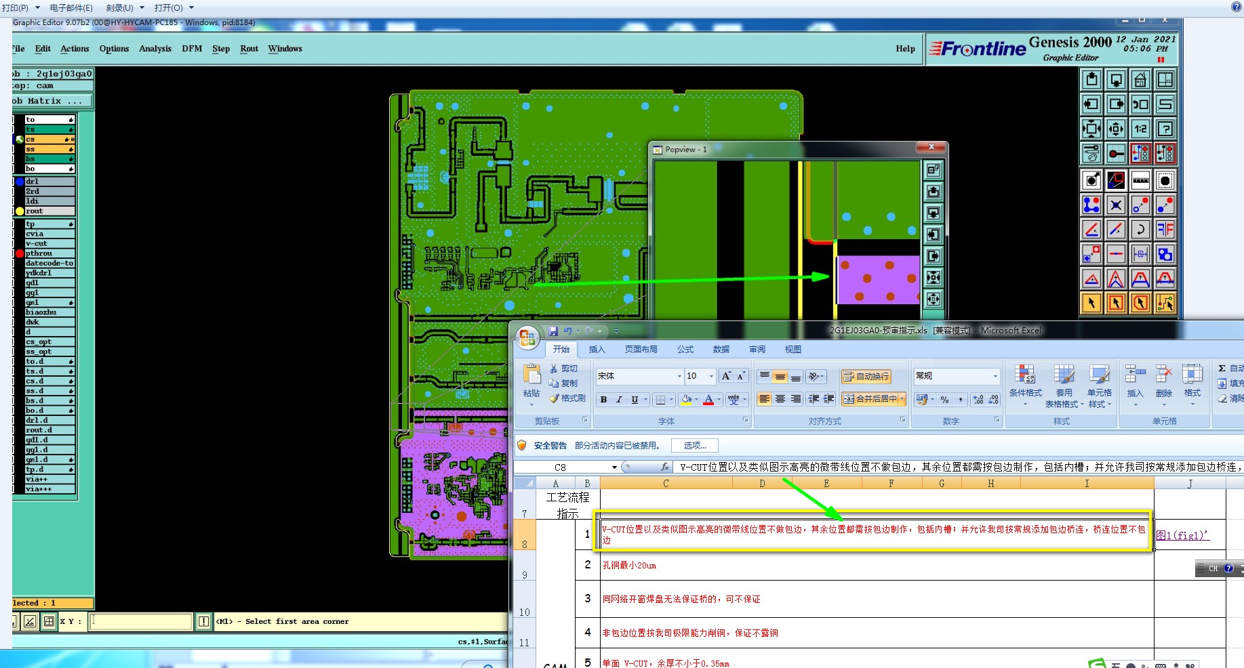Expand the Paste (粘贴) dropdown arrow

coord(531,405)
